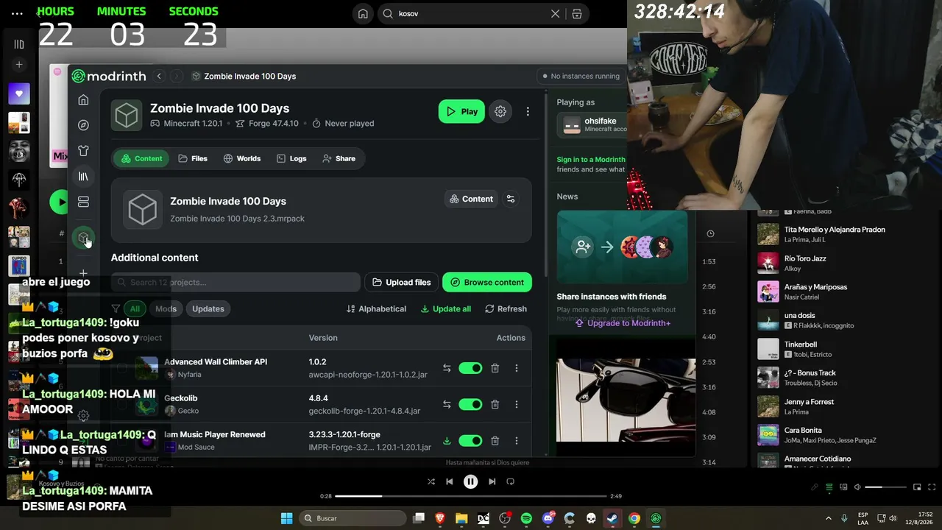Open the Share tab
Screen dimensions: 942x530
coord(339,158)
